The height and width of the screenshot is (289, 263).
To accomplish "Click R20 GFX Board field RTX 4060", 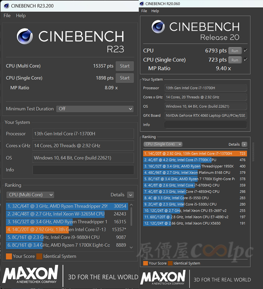I will coord(205,116).
